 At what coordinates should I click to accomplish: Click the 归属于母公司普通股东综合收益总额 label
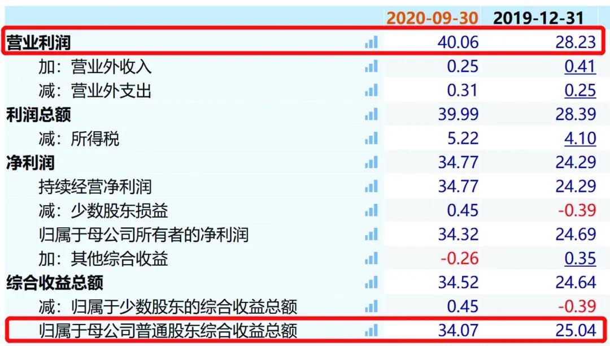tap(168, 331)
